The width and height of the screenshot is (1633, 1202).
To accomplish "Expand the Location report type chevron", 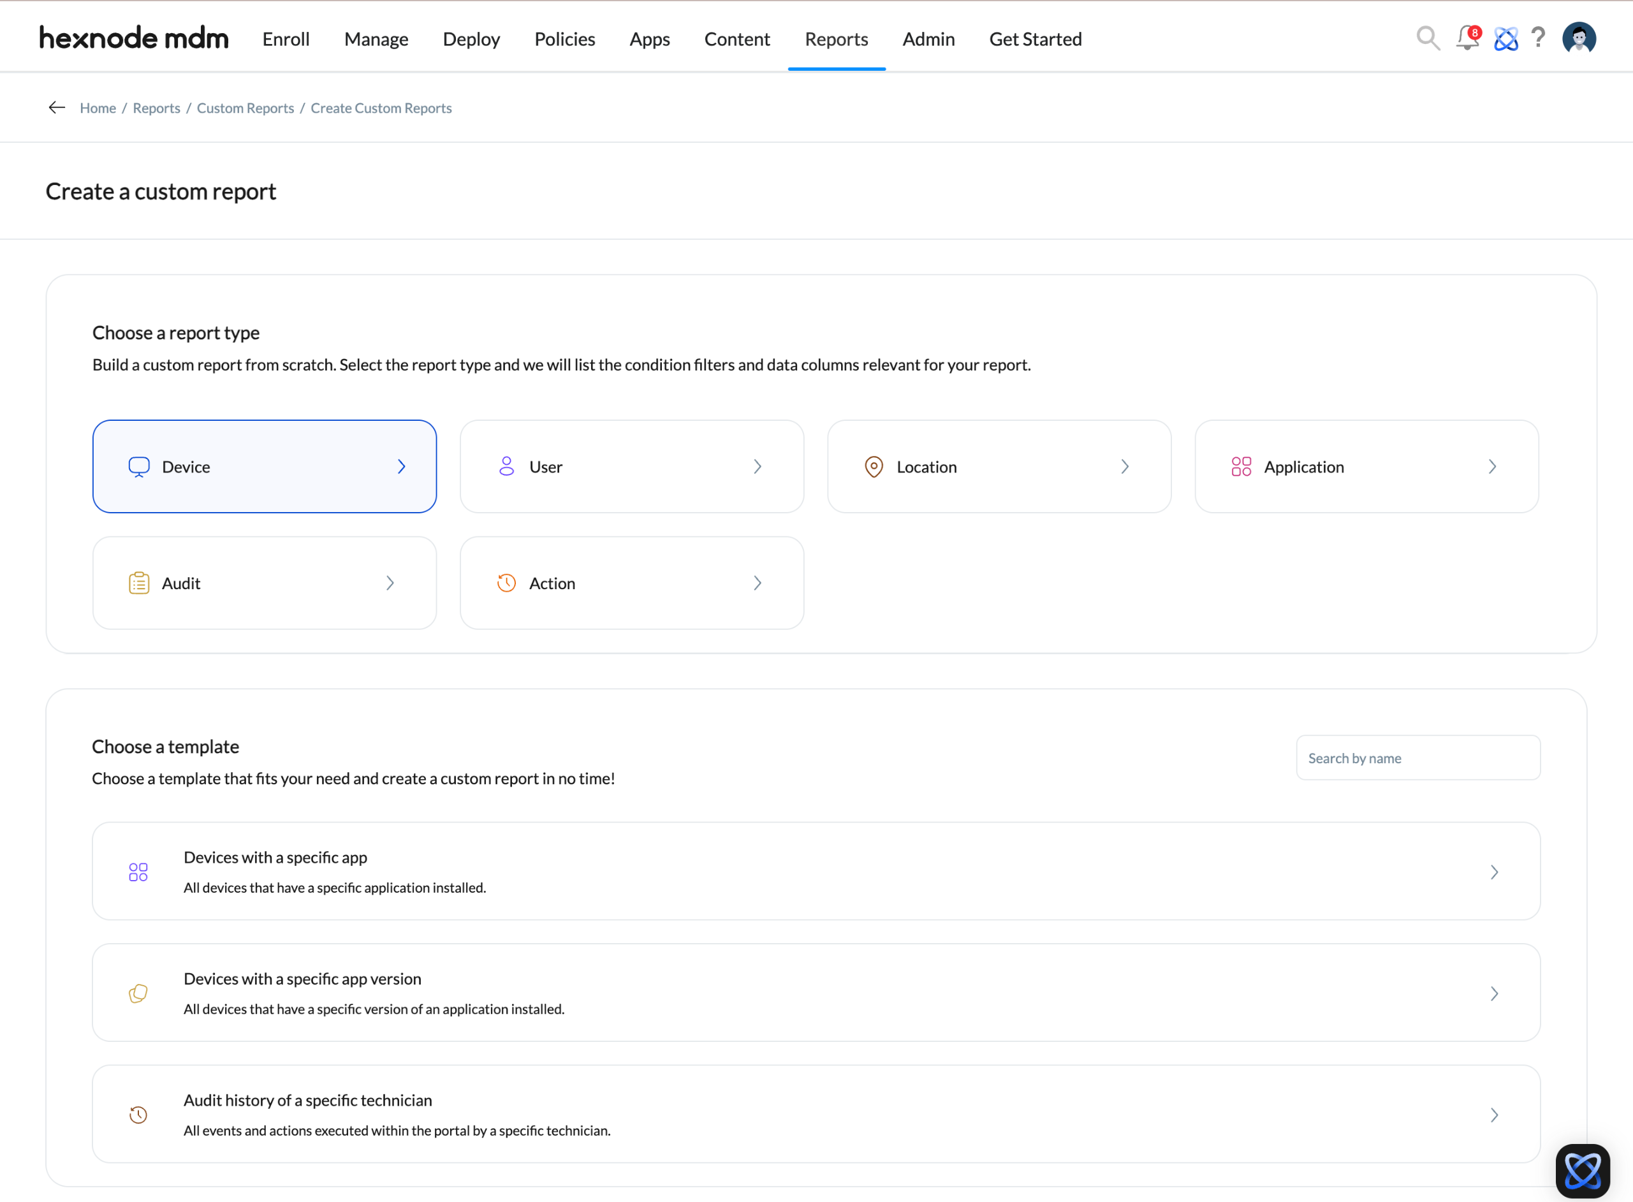I will 1125,466.
